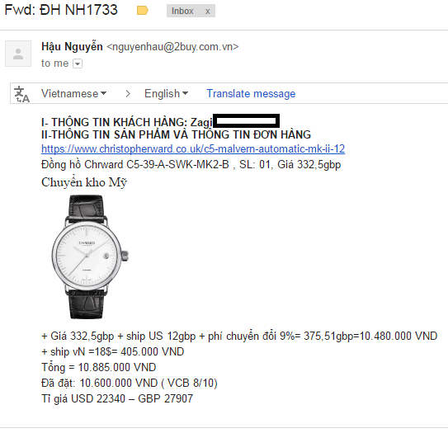Click sender name Hậu Nguyễn
Screen dimensions: 448x433
pyautogui.click(x=72, y=46)
